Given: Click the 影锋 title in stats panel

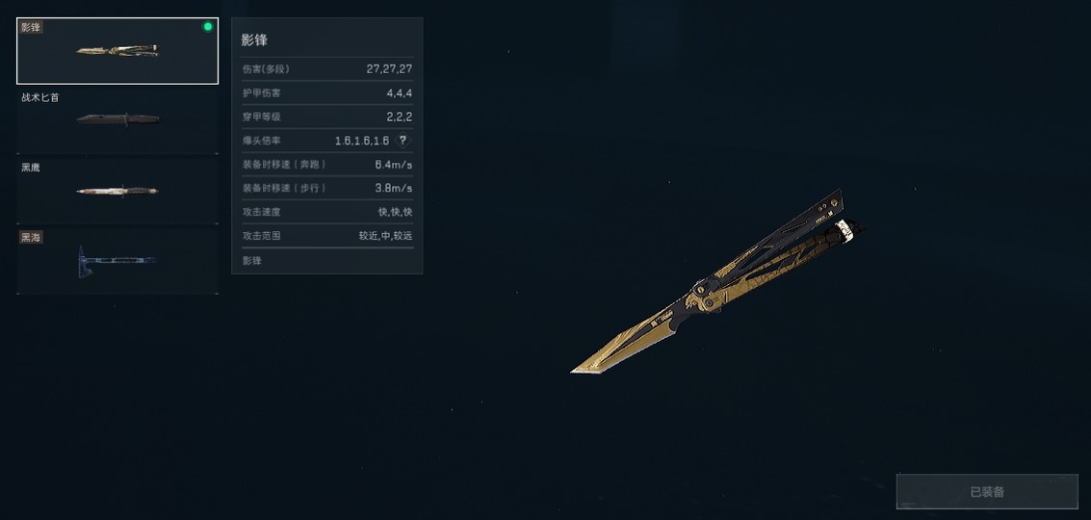Looking at the screenshot, I should (x=254, y=40).
